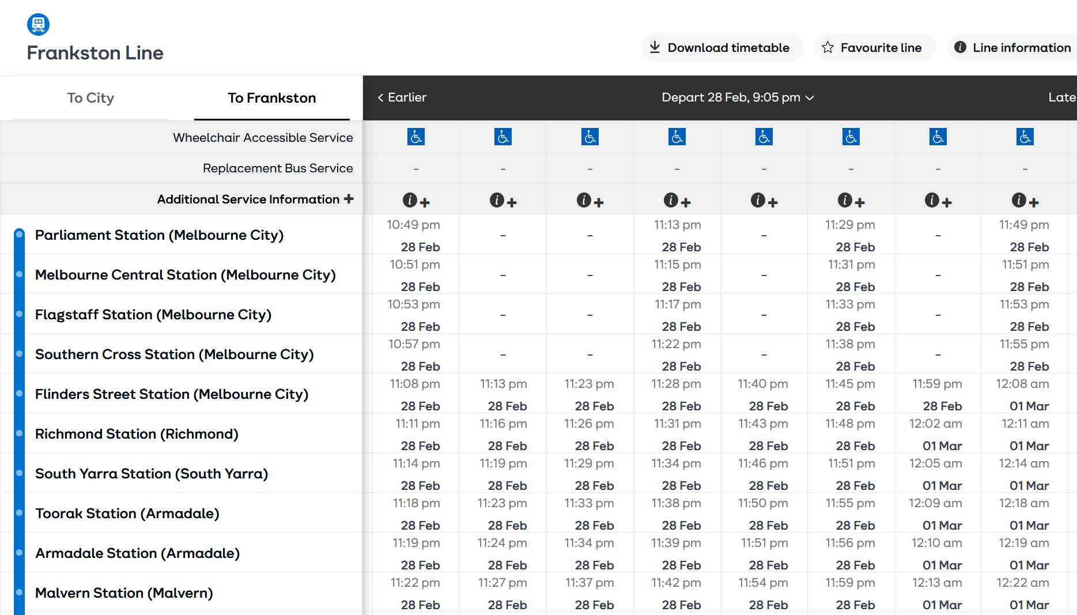
Task: Click the Malvern Station stop name
Action: click(x=124, y=593)
